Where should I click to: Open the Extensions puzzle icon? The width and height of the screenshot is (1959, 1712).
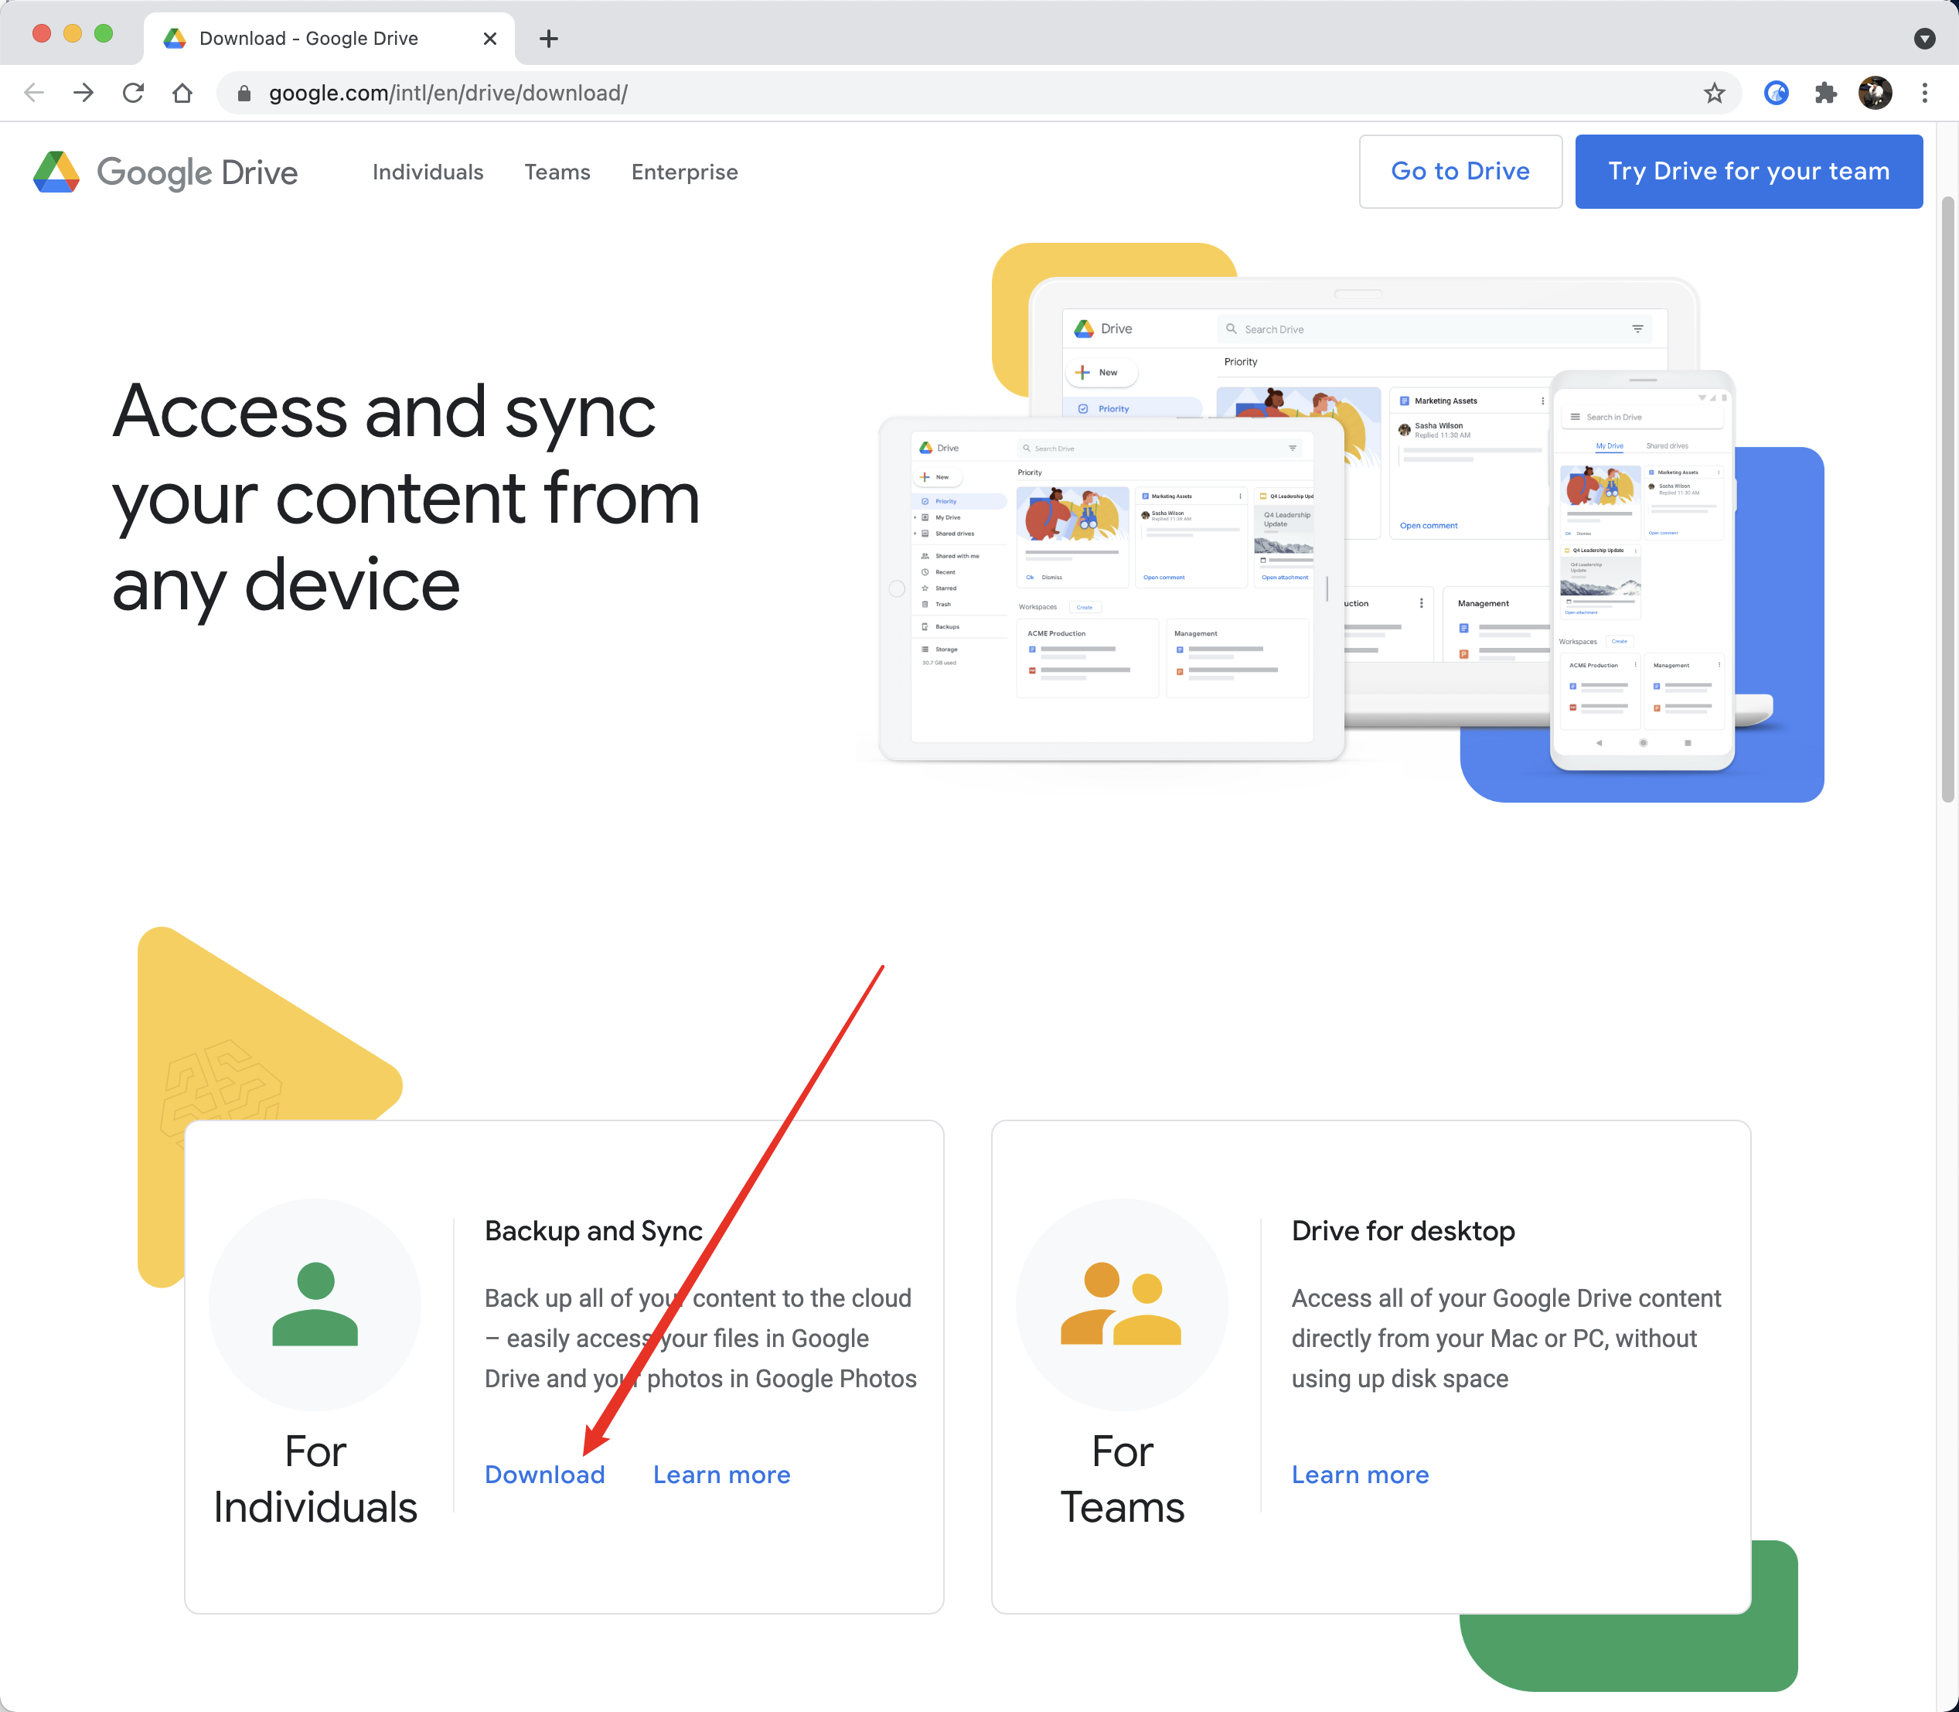tap(1825, 93)
